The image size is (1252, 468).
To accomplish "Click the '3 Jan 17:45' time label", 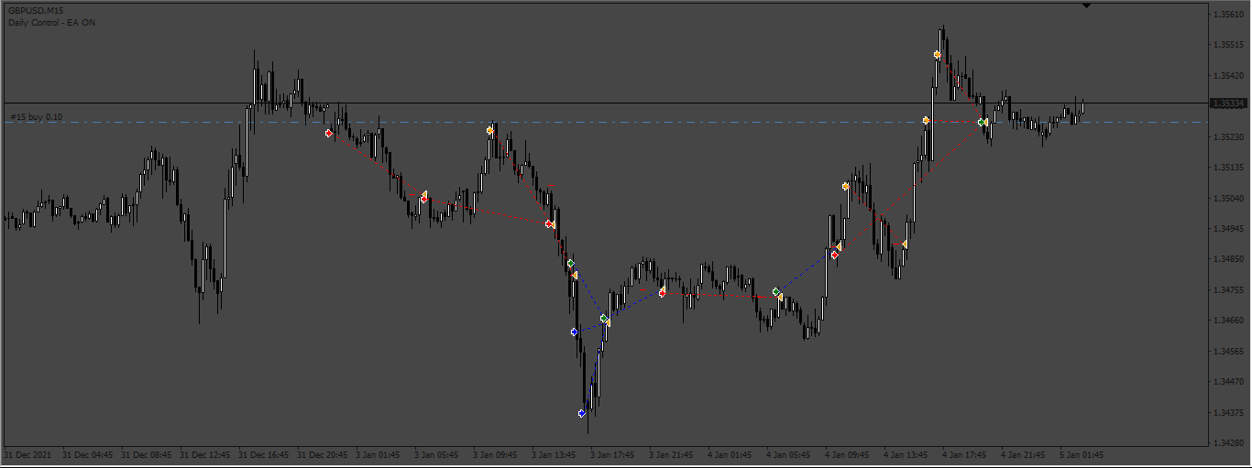I will 612,454.
